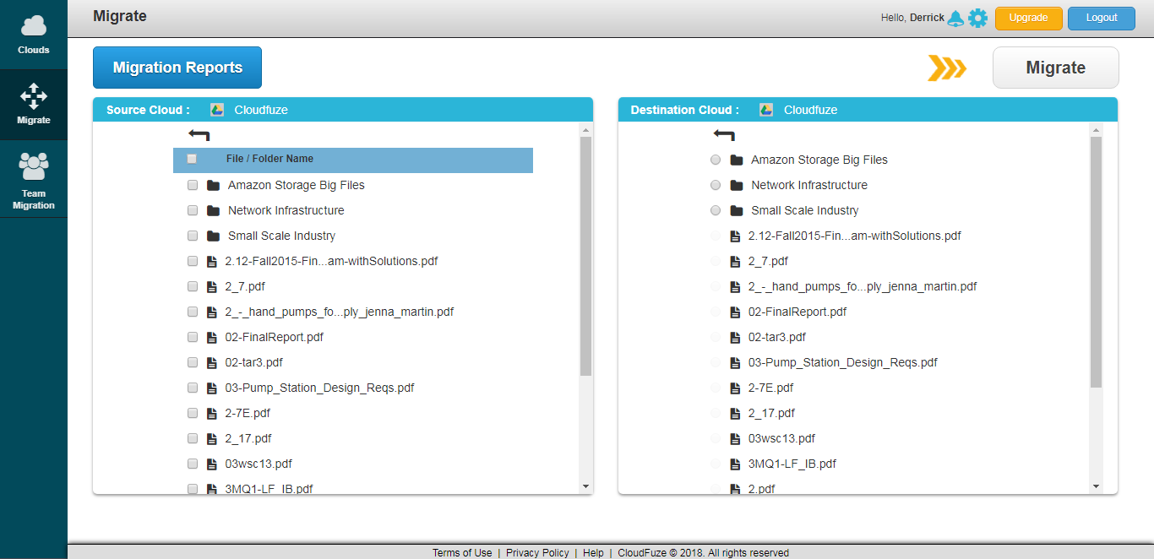Click destination folder icon for Network Infrastructure

[x=736, y=185]
